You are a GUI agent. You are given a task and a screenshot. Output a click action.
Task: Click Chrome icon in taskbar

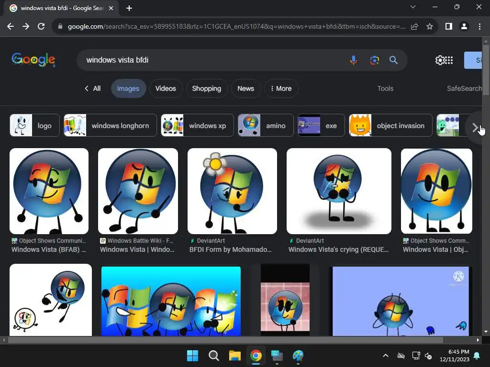coord(256,356)
